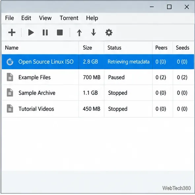Stop torrent with the square Stop icon
The image size is (195, 195).
(x=60, y=32)
